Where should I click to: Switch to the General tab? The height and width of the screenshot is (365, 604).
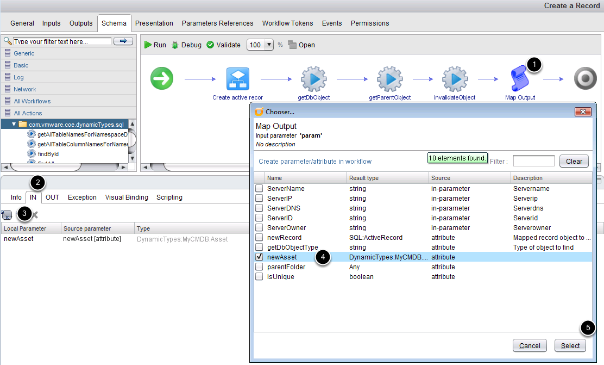pyautogui.click(x=22, y=23)
